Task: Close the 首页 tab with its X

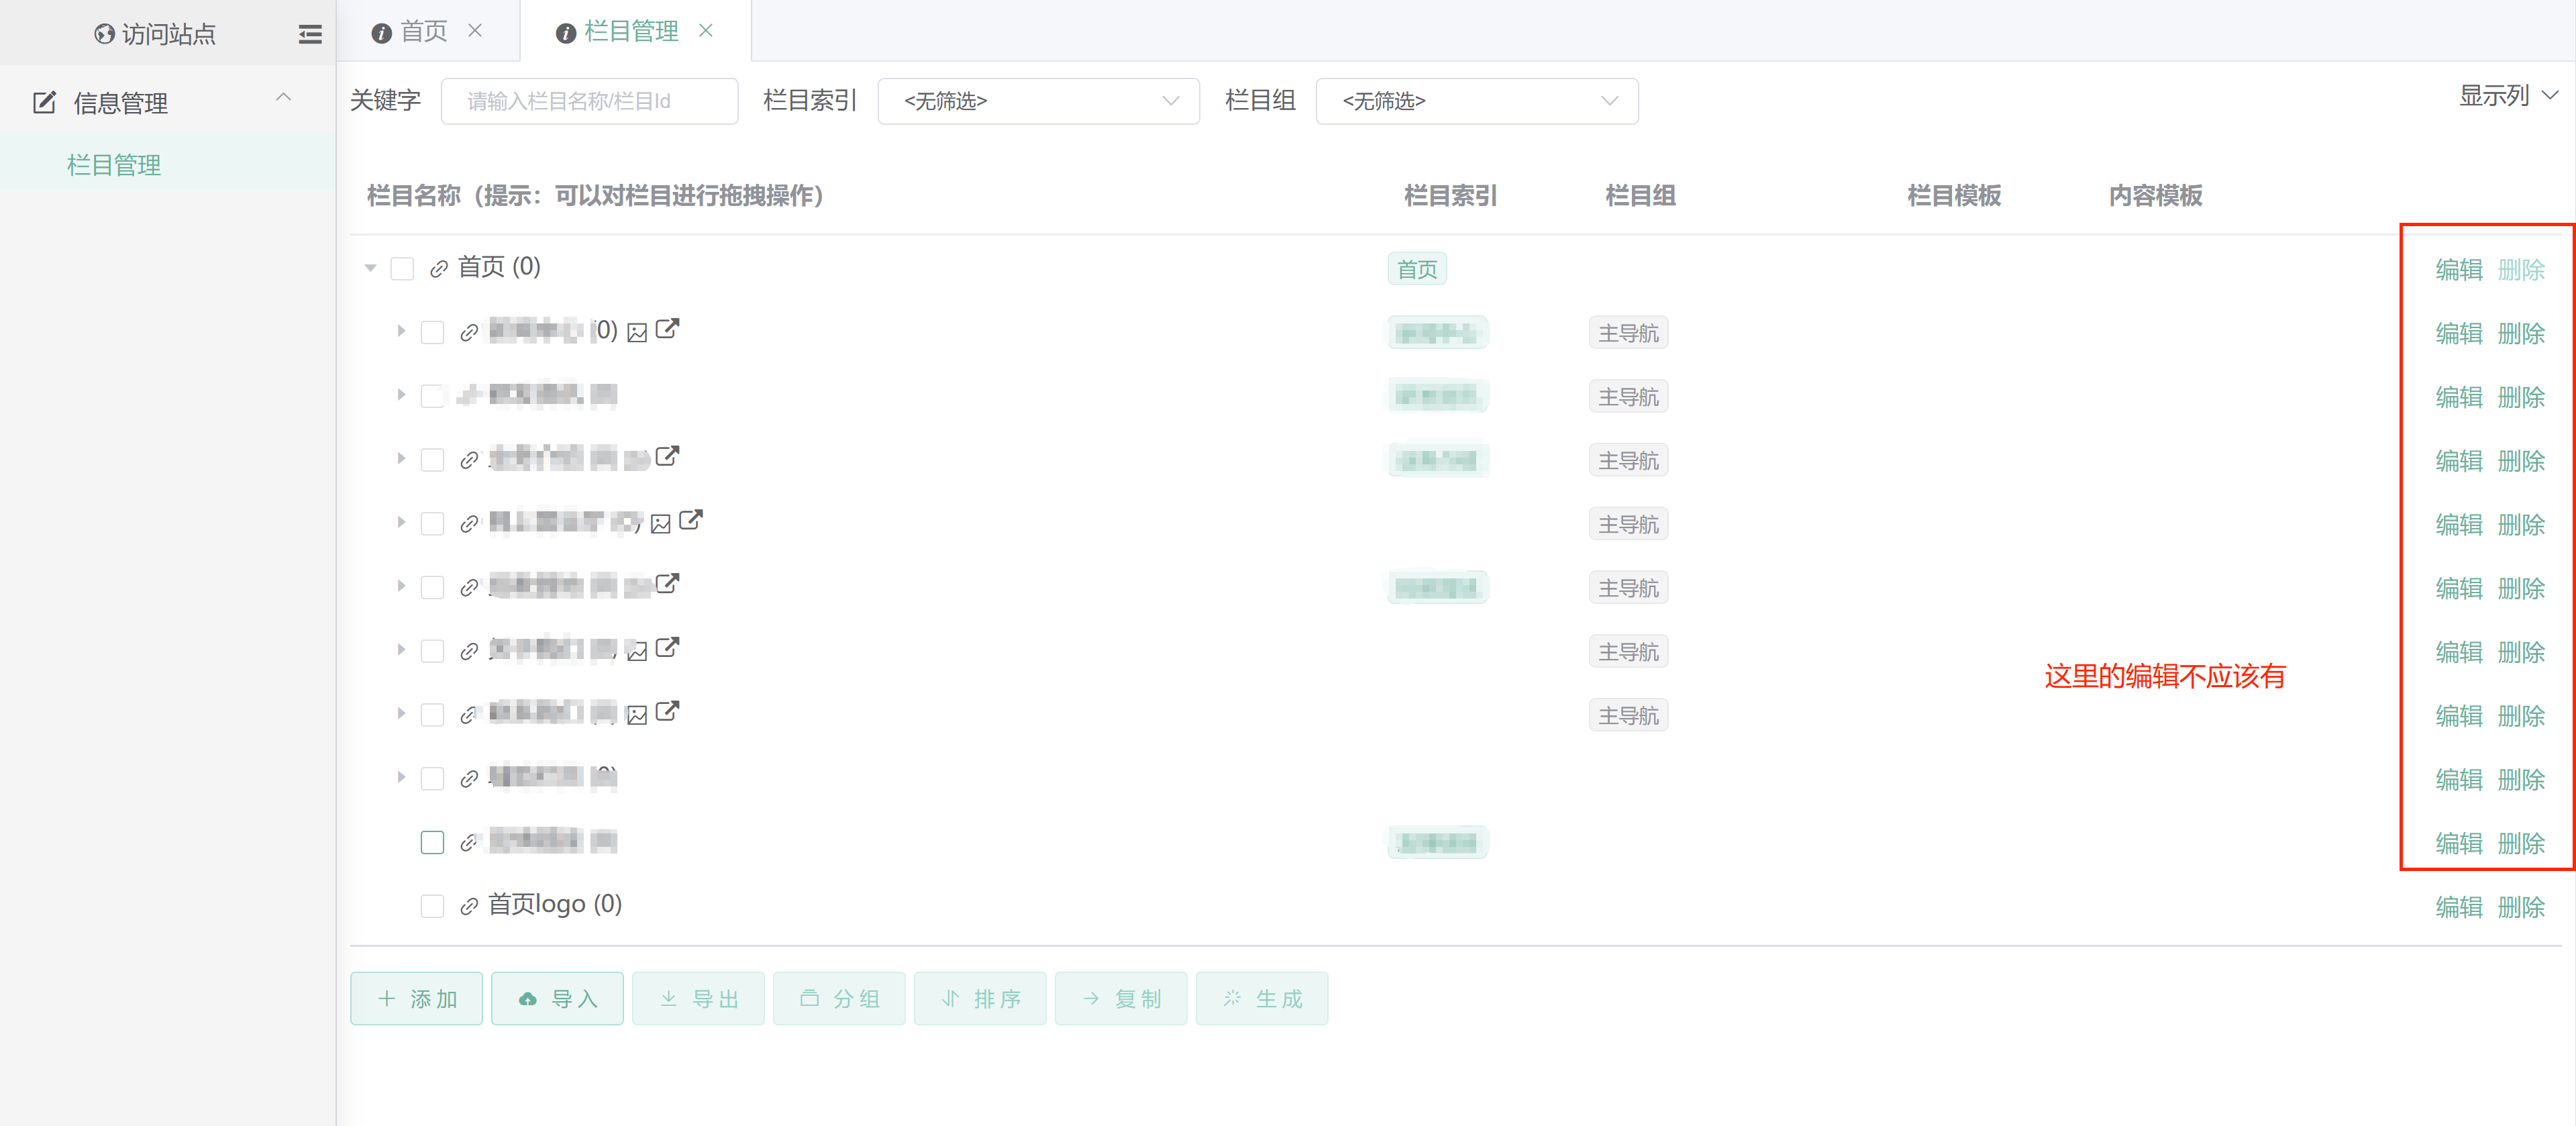Action: (476, 30)
